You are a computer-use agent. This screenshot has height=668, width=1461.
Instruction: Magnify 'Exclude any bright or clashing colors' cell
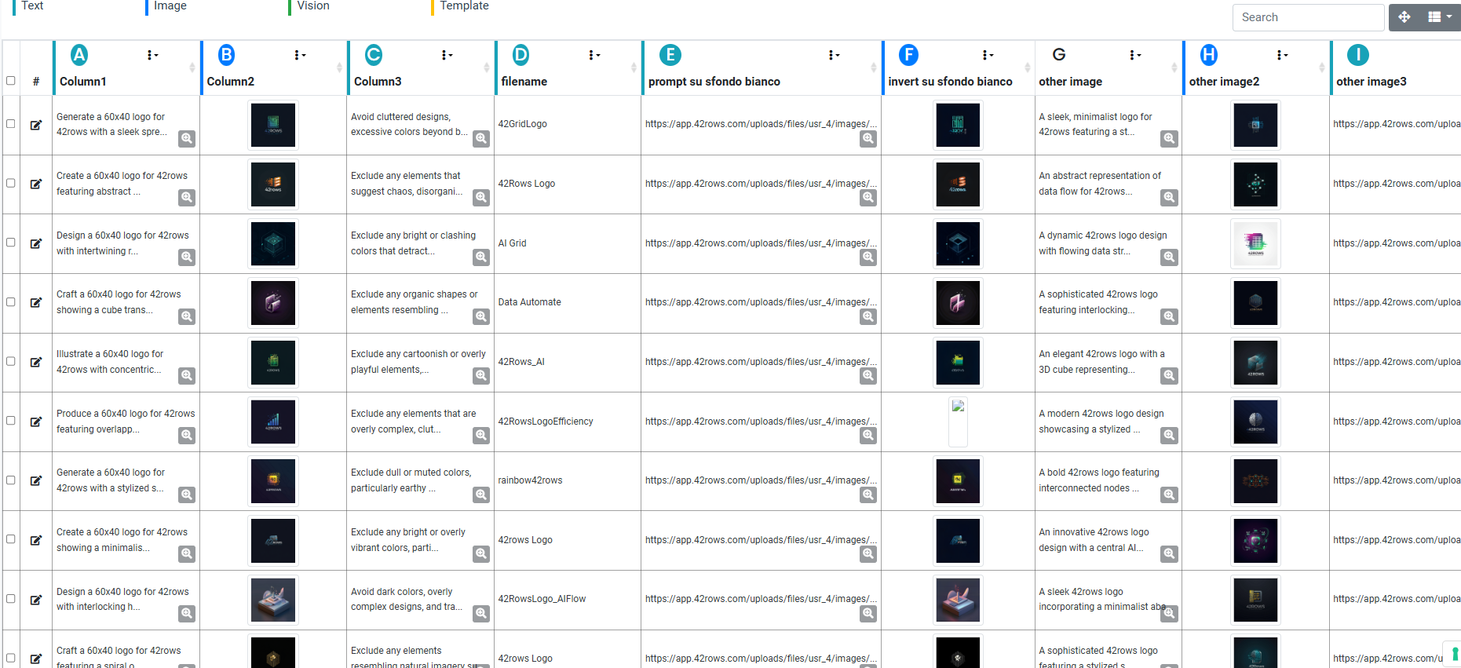tap(481, 257)
